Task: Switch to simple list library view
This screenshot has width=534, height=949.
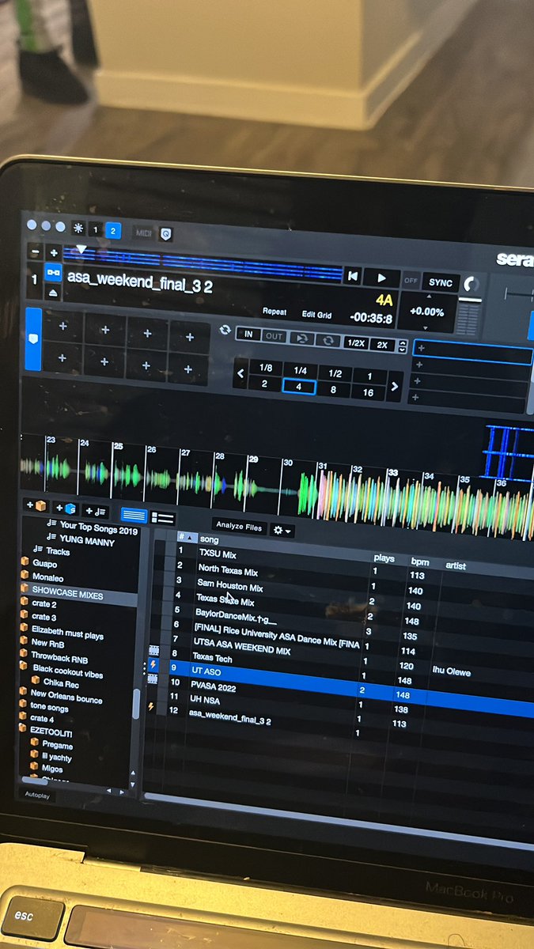Action: [134, 516]
